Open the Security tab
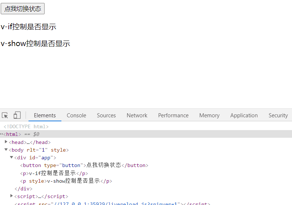Screen dimensions: 292x205 point(278,115)
